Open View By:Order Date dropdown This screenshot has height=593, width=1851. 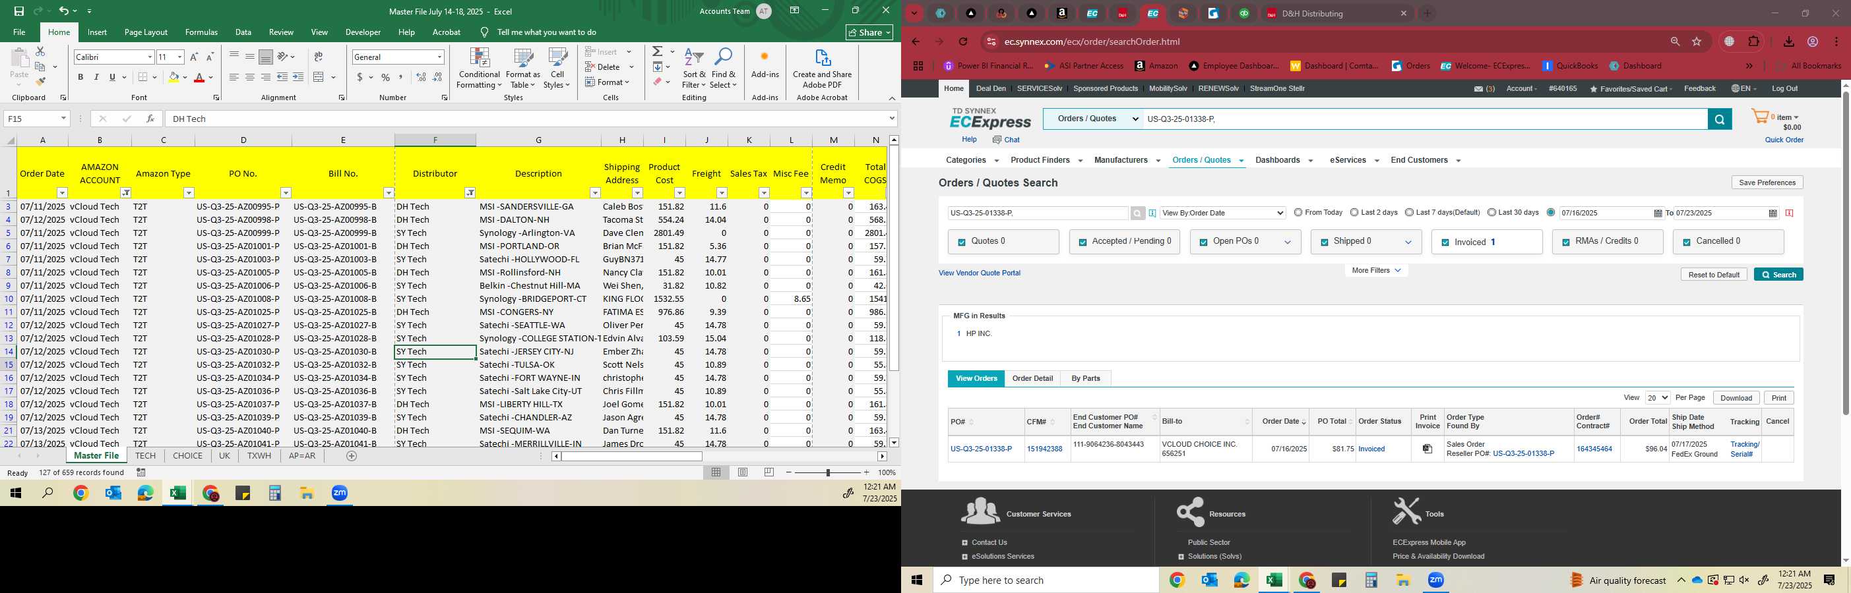click(x=1222, y=213)
